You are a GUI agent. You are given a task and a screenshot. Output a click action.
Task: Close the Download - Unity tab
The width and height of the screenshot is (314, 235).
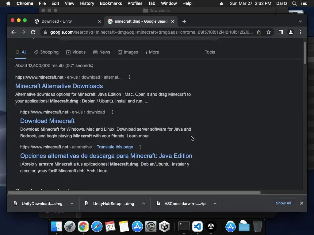click(99, 21)
